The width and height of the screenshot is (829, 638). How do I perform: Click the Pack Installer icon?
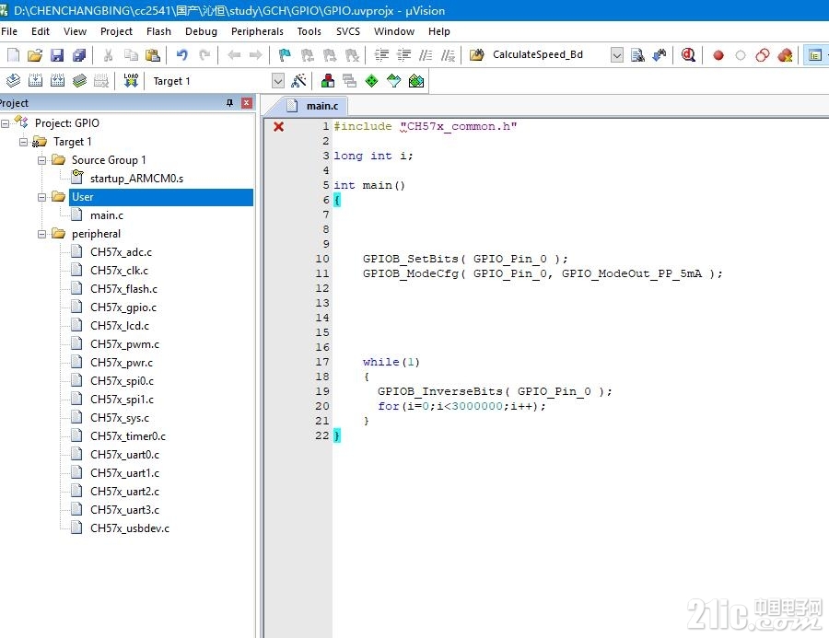click(x=416, y=80)
